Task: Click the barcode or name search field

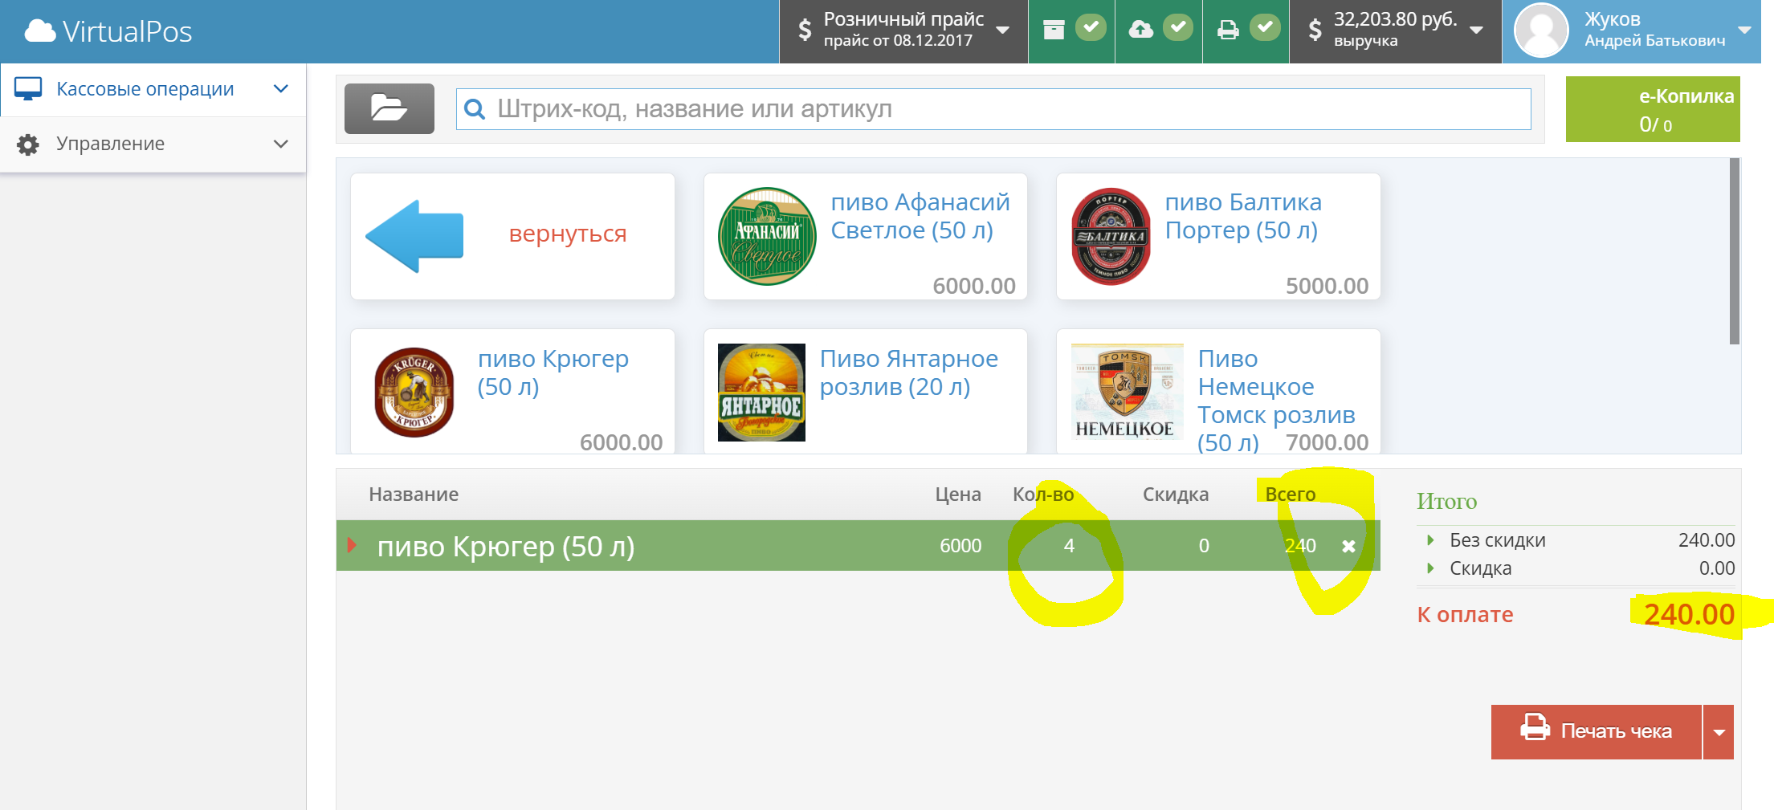Action: pyautogui.click(x=993, y=109)
